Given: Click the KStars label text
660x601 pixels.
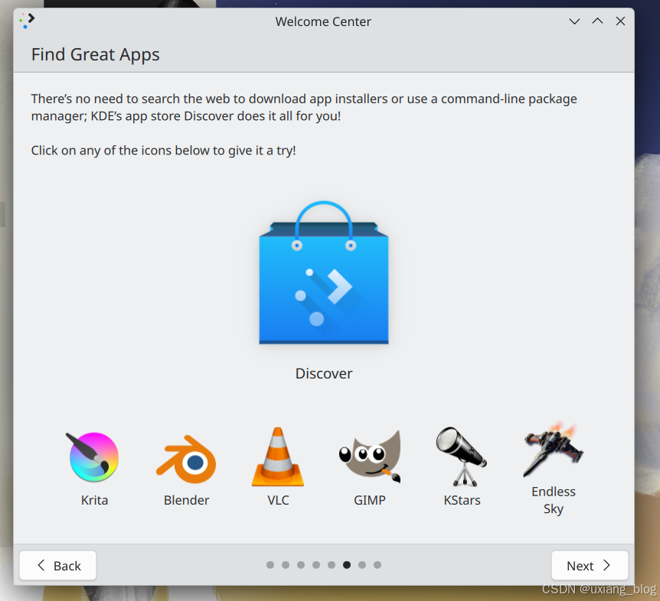Looking at the screenshot, I should click(x=462, y=500).
